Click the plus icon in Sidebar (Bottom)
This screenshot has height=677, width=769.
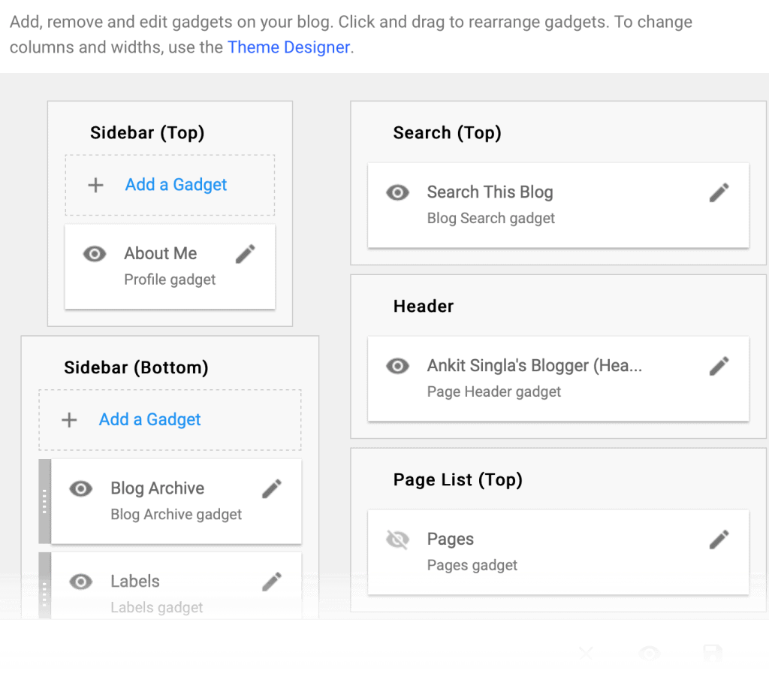point(69,419)
